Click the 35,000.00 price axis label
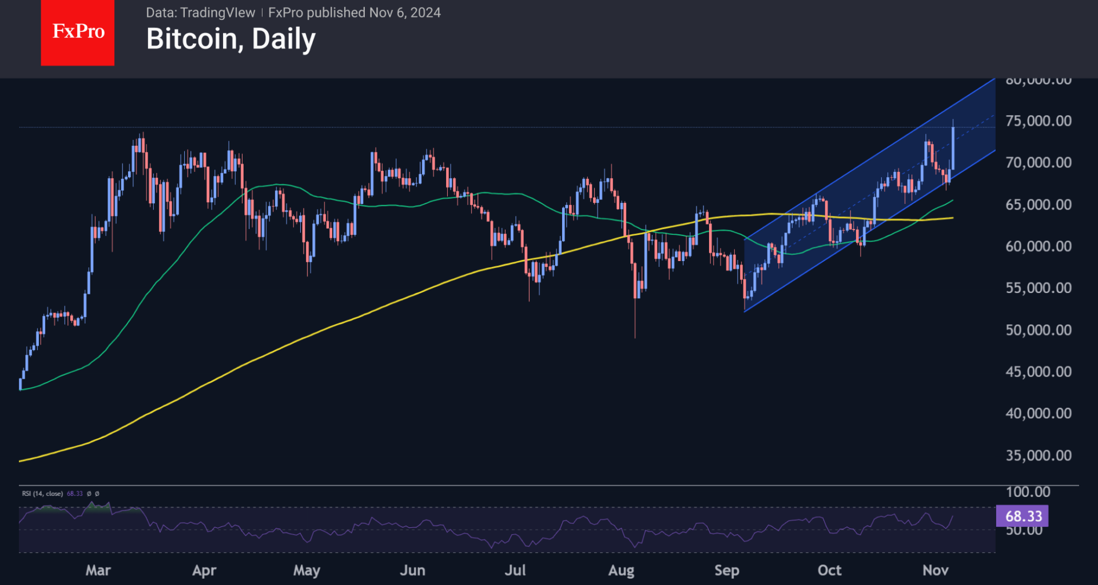1098x585 pixels. point(1039,456)
